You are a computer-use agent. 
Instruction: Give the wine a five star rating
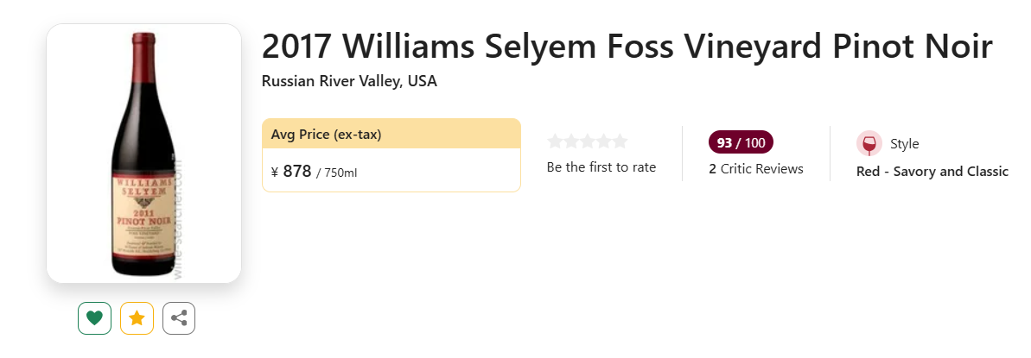(620, 141)
